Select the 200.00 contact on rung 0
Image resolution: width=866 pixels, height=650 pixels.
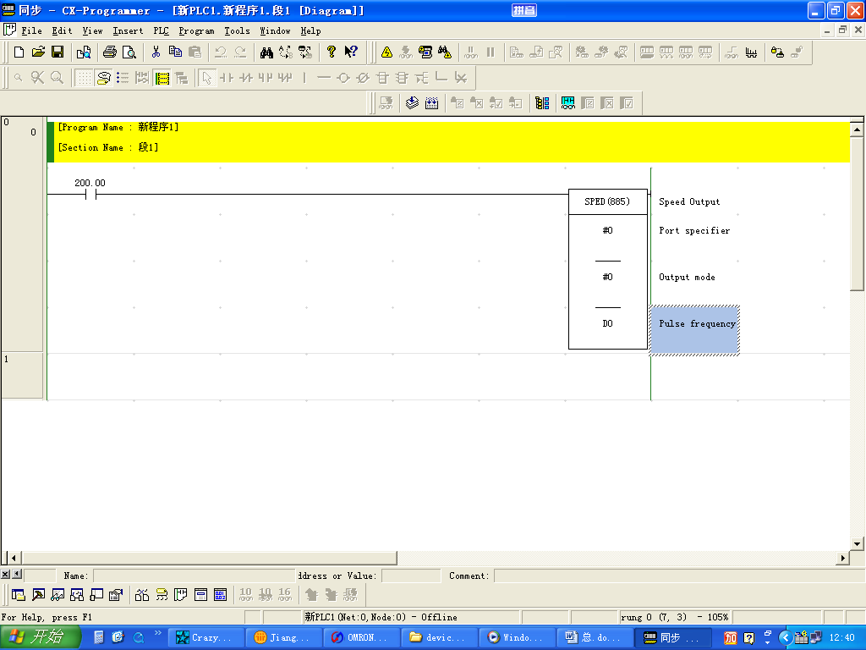(x=90, y=195)
